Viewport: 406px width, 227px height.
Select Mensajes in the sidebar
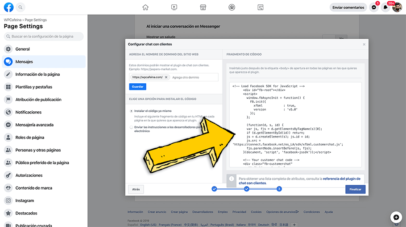(44, 62)
